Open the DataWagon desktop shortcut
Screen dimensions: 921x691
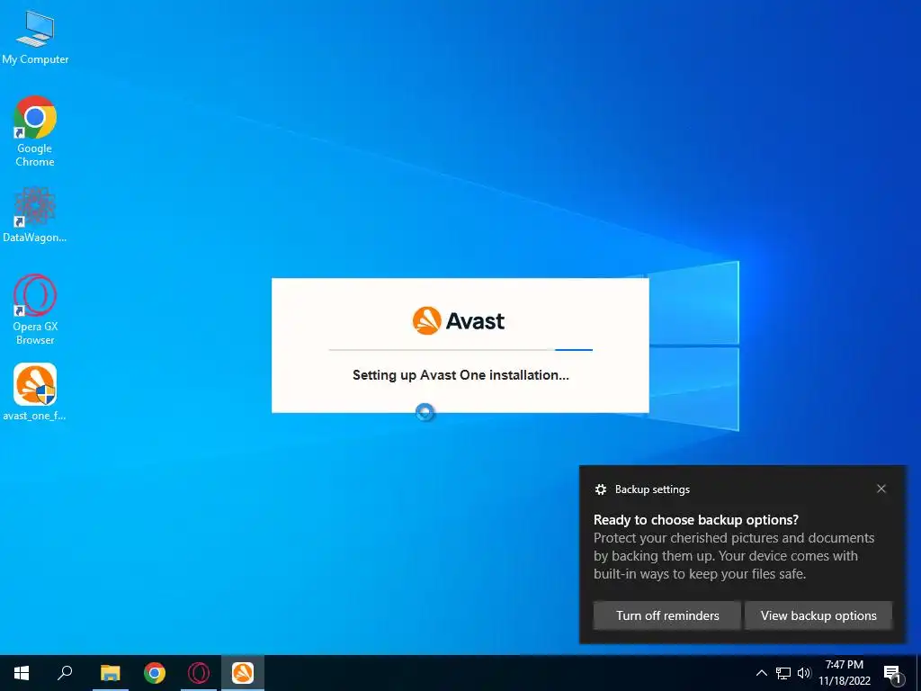click(x=35, y=215)
